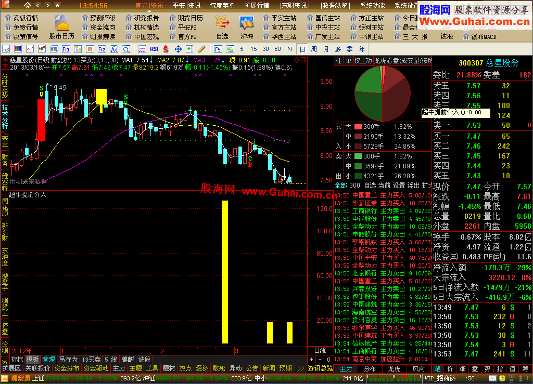Click the forward arrow in title bar

pos(47,5)
